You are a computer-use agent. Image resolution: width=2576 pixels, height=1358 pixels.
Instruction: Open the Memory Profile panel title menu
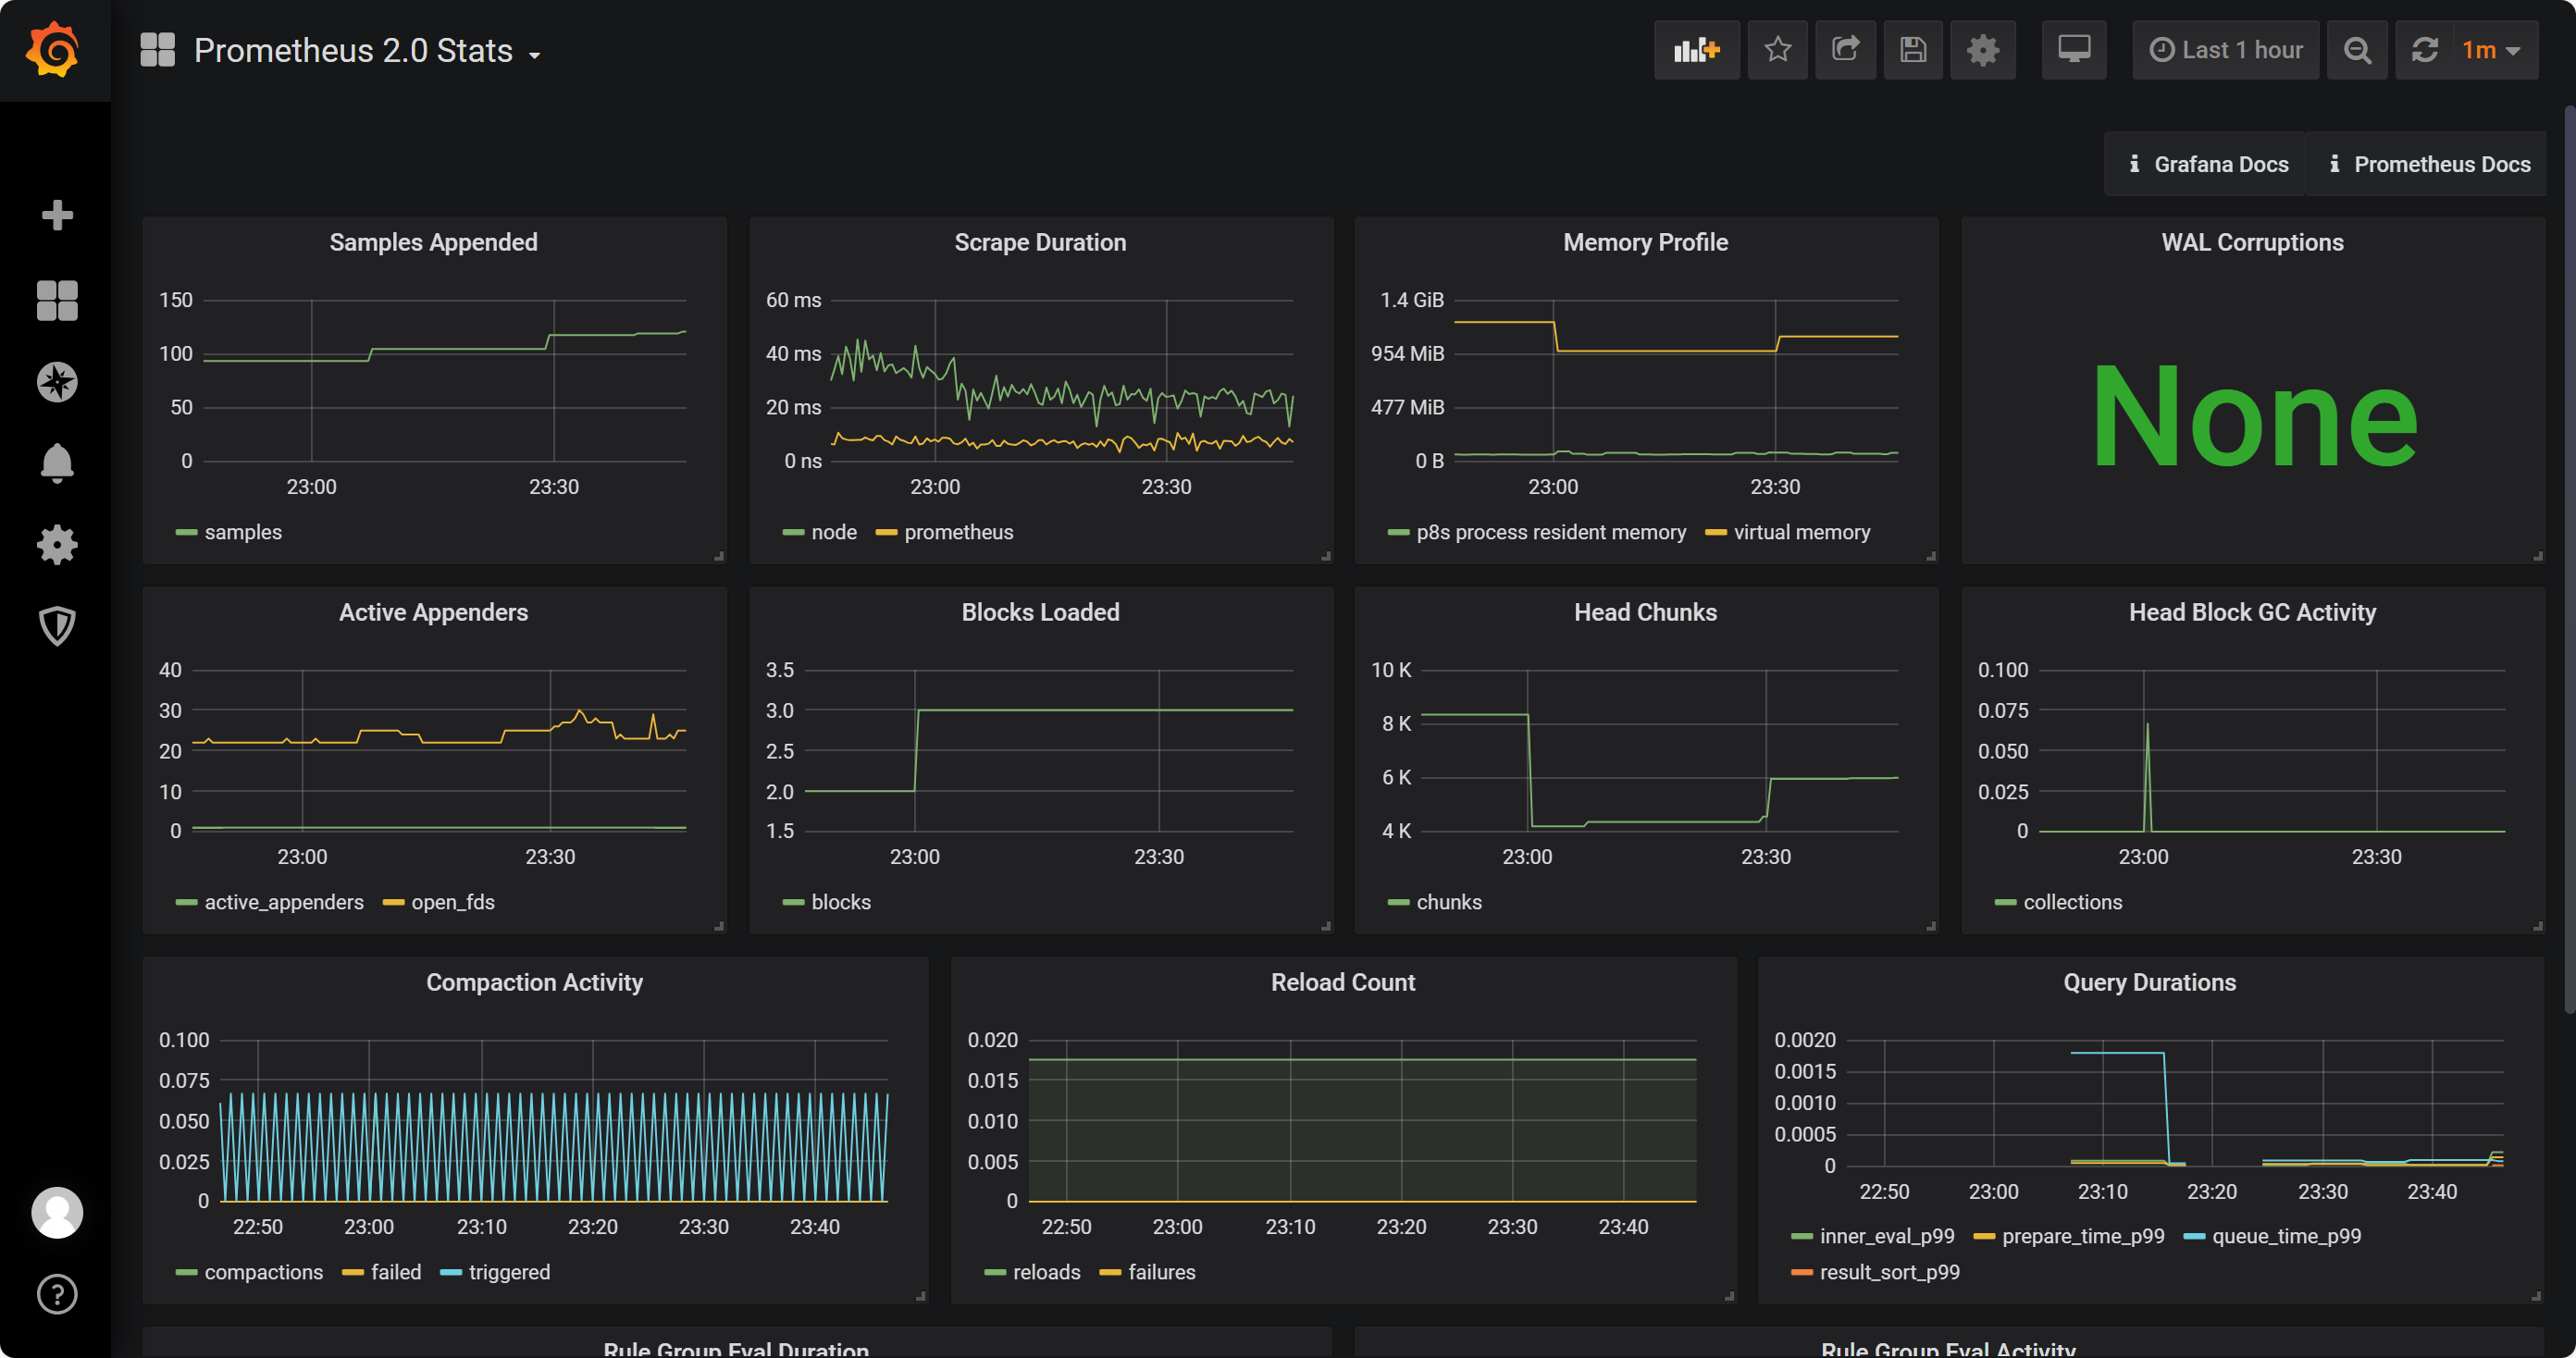pos(1645,243)
